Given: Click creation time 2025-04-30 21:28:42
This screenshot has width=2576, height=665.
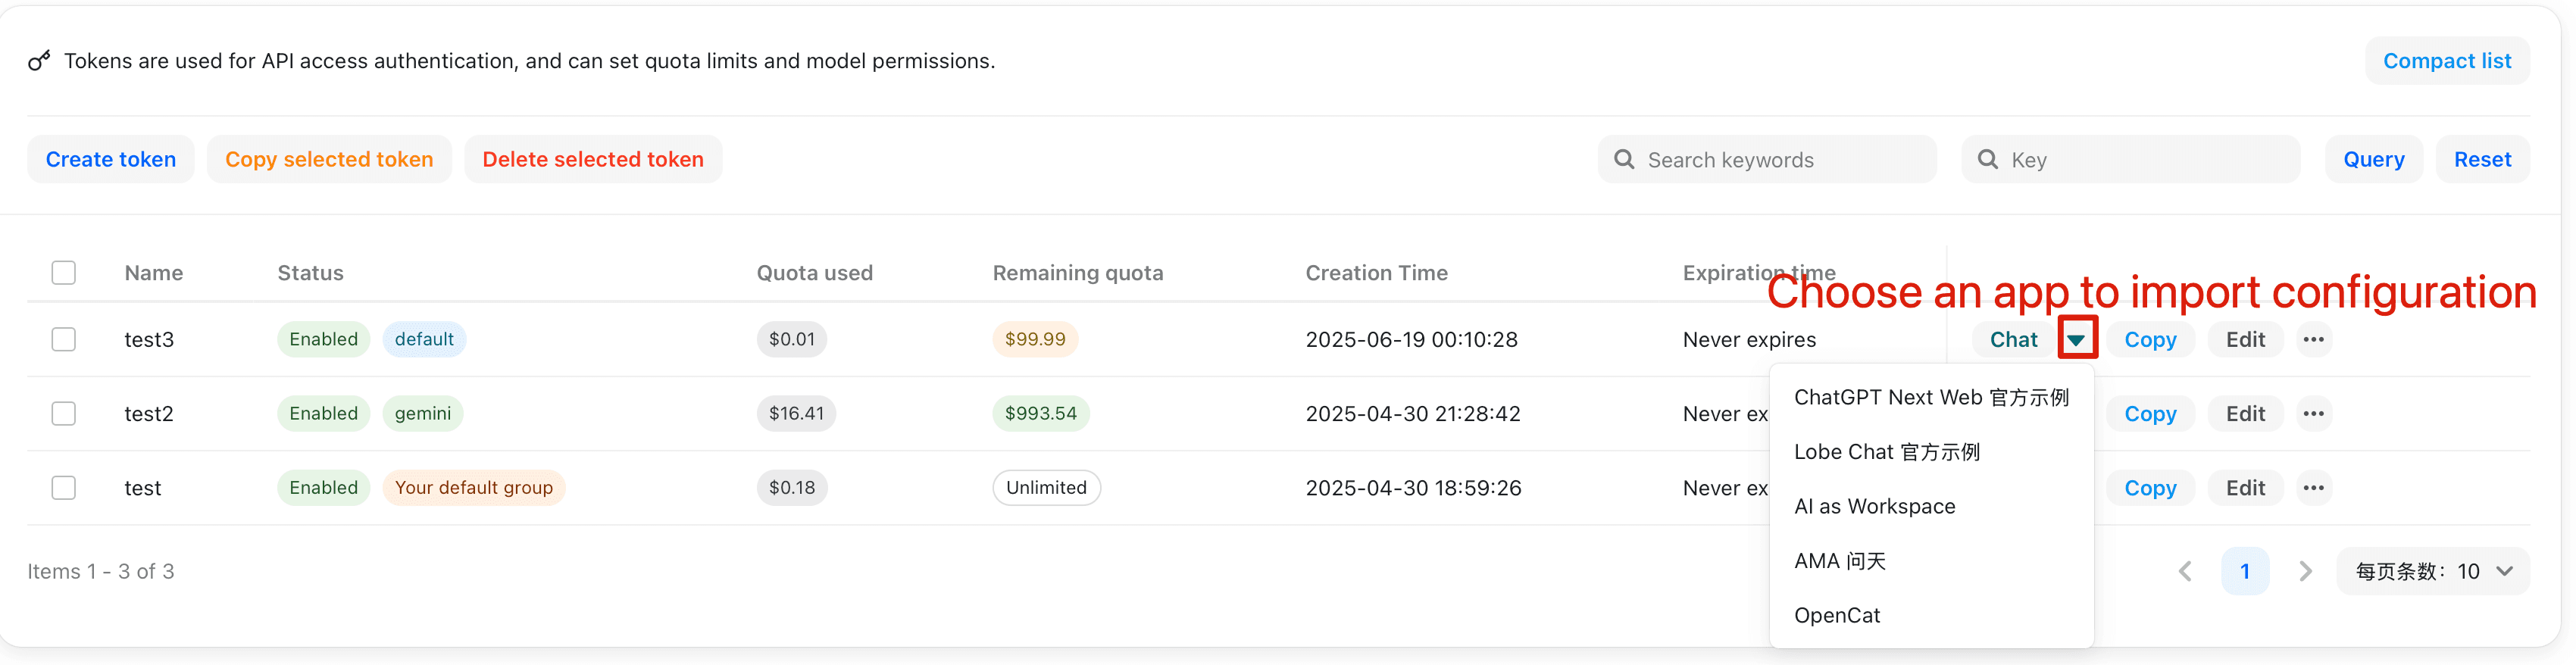Looking at the screenshot, I should (1412, 414).
